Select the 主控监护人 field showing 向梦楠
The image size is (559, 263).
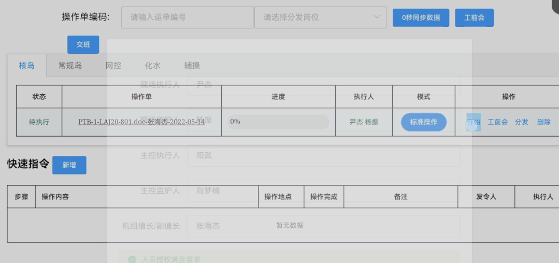point(323,191)
